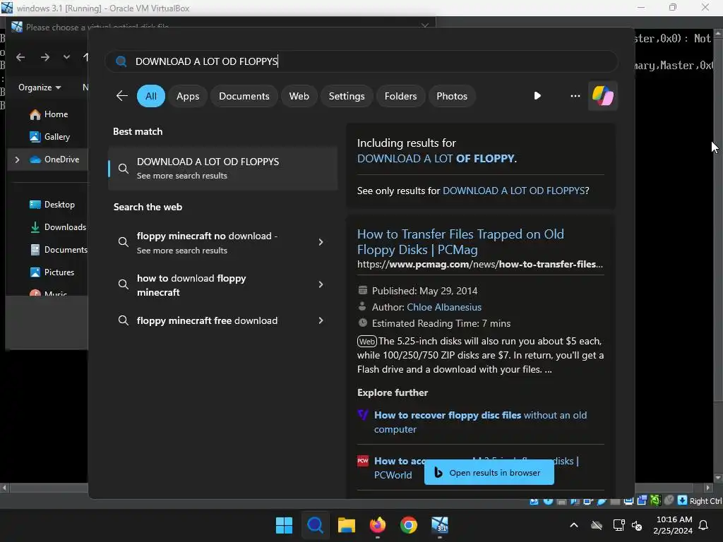The image size is (723, 542).
Task: Open Chloe Albanesius author link
Action: 443,307
